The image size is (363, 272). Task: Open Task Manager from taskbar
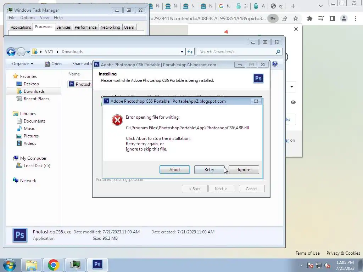75,265
